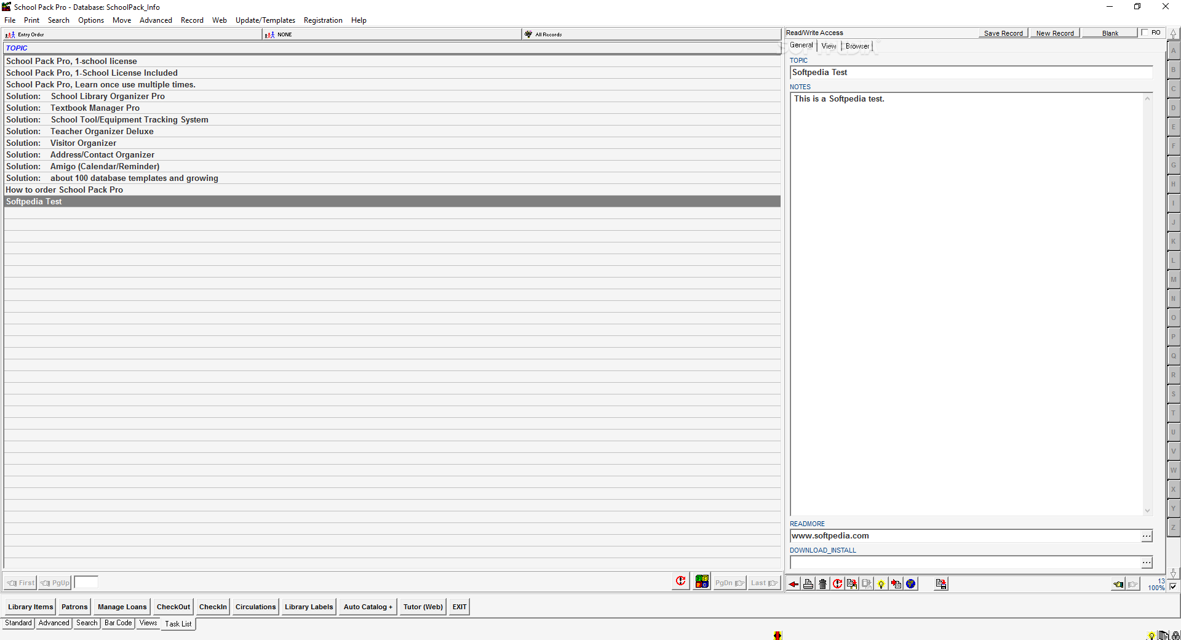Viewport: 1181px width, 640px height.
Task: Switch to the Task List bottom tab
Action: click(x=178, y=624)
